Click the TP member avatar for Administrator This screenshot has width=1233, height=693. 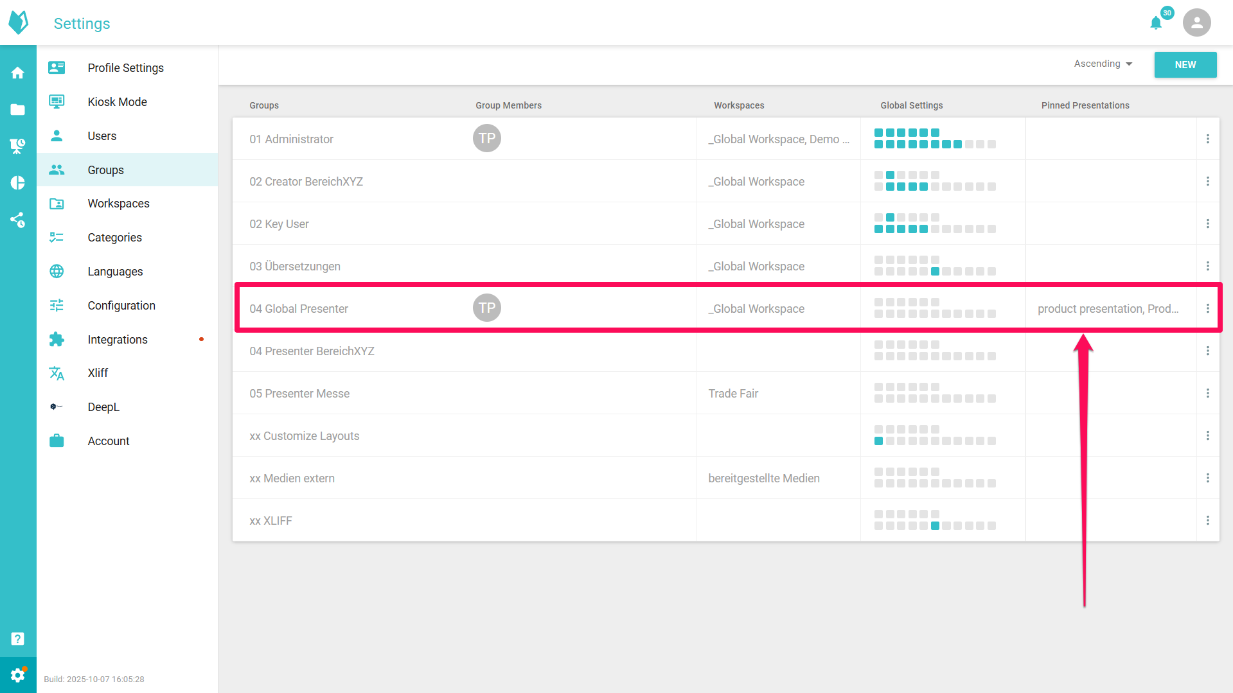pos(486,139)
